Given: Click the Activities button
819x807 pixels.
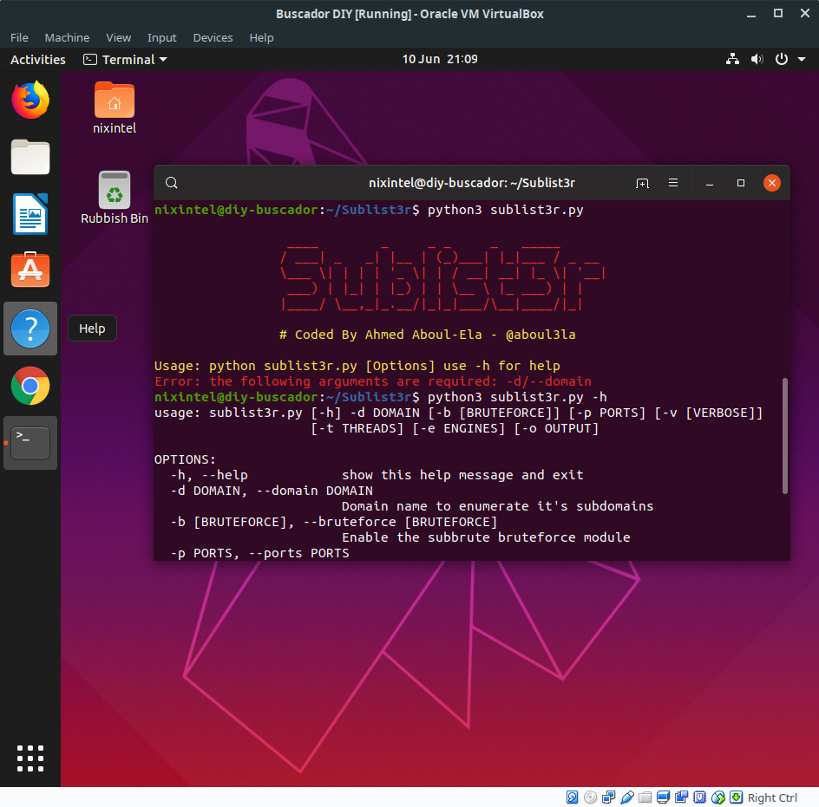Looking at the screenshot, I should (38, 60).
